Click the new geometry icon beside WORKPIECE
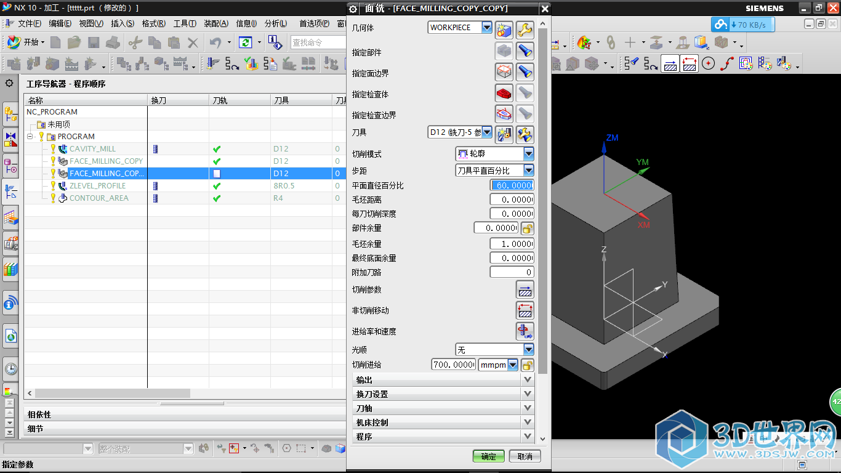 (x=504, y=30)
